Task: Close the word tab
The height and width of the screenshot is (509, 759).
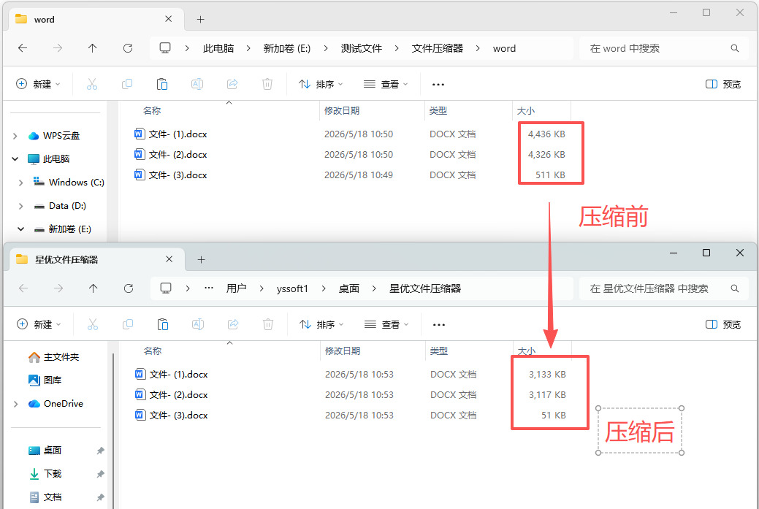Action: [x=168, y=19]
